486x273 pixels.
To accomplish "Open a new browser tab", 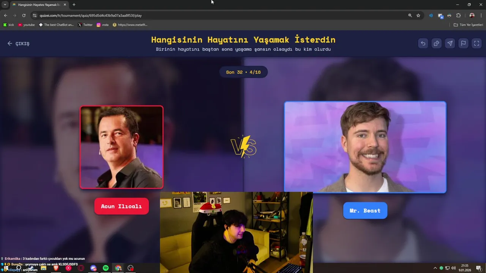I will (x=74, y=5).
